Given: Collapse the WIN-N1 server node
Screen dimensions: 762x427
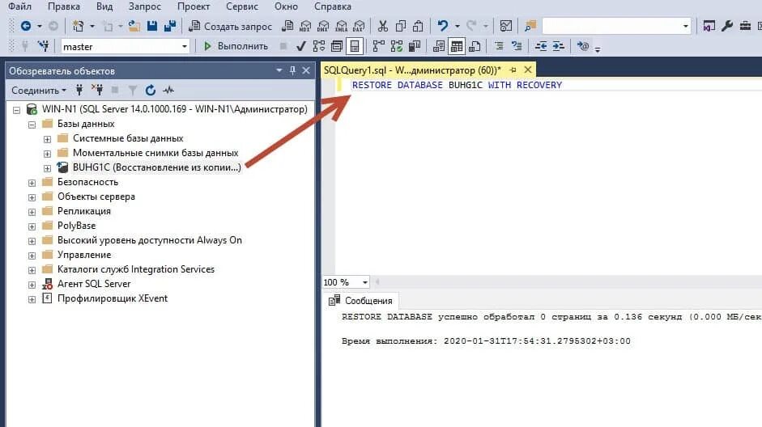Looking at the screenshot, I should pyautogui.click(x=16, y=110).
